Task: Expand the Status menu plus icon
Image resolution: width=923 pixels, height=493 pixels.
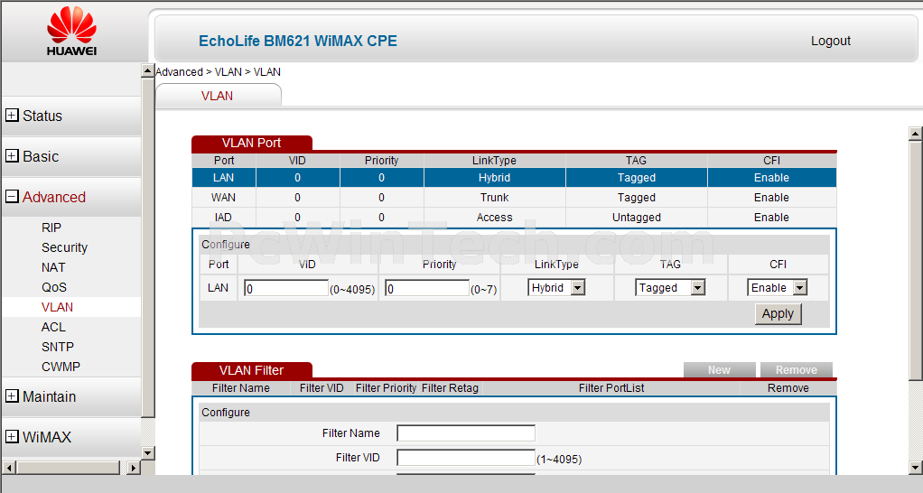Action: coord(12,116)
